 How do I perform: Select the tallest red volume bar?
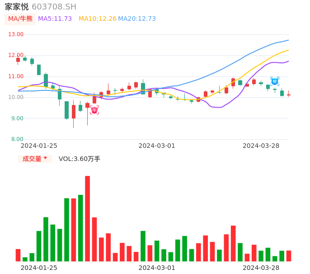tap(87, 218)
